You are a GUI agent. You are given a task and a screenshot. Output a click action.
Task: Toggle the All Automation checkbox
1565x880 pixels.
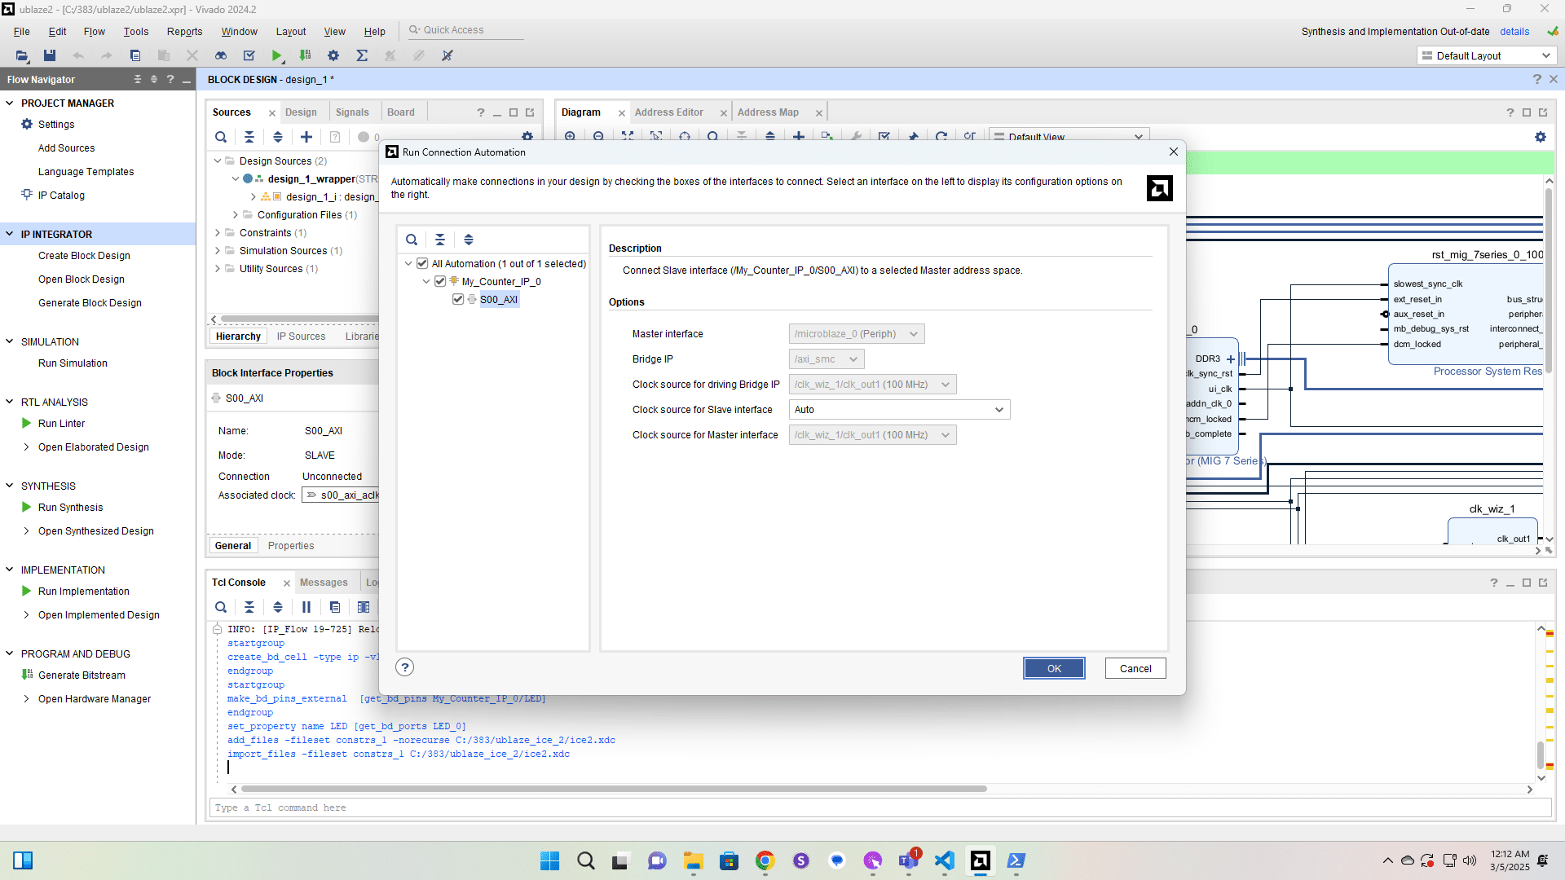pyautogui.click(x=422, y=264)
